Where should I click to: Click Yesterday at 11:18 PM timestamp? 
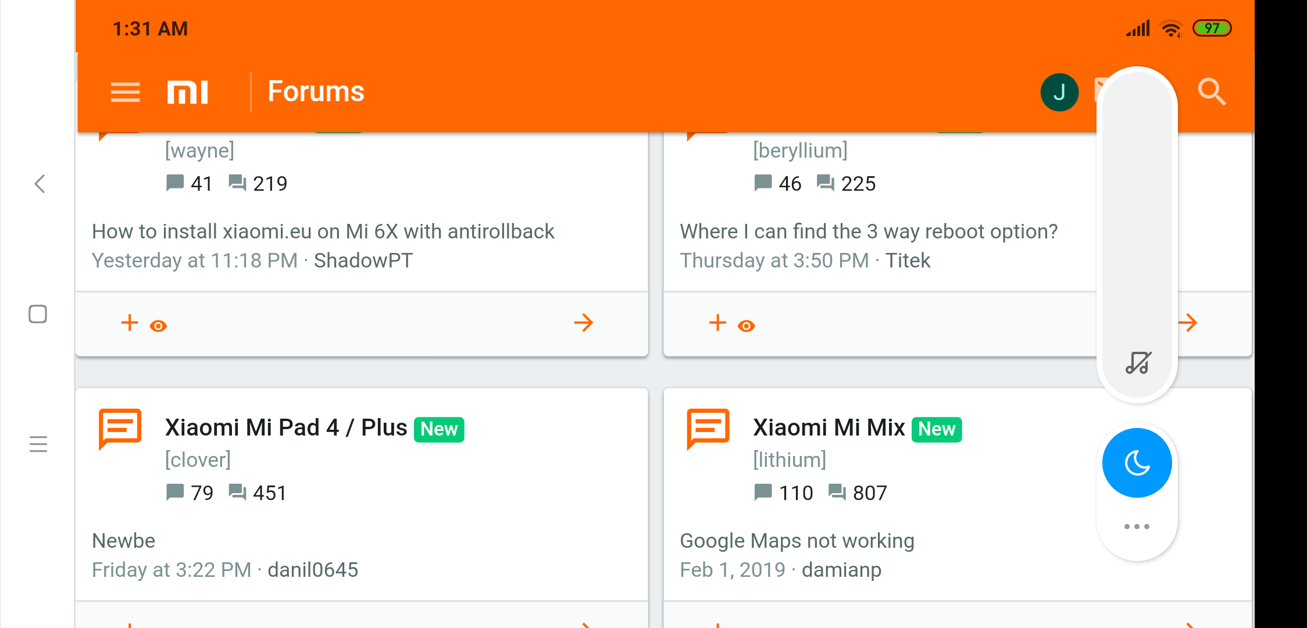(195, 261)
